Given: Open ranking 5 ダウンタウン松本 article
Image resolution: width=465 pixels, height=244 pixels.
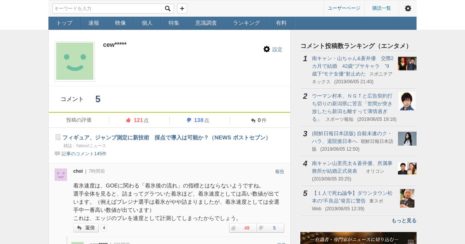Looking at the screenshot, I should coord(352,197).
